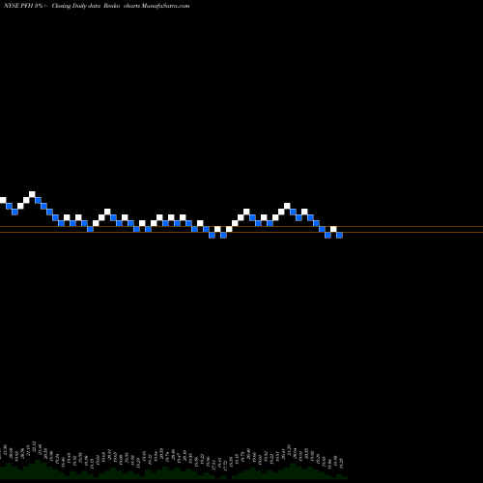This screenshot has height=483, width=483.
Task: Click the 'MunafaSutra.com' text in the header
Action: click(x=165, y=6)
